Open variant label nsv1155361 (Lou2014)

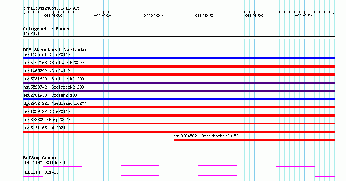[47, 54]
